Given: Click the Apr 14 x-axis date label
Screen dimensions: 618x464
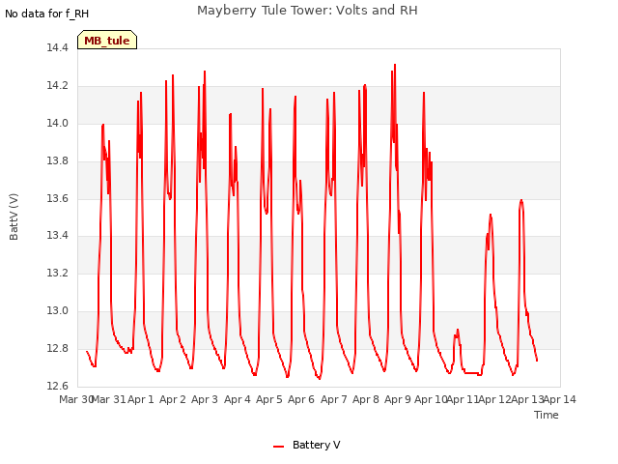Looking at the screenshot, I should point(560,399).
